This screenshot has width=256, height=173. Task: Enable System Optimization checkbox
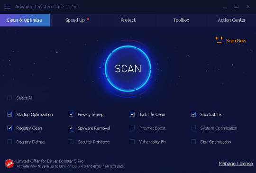pyautogui.click(x=193, y=128)
